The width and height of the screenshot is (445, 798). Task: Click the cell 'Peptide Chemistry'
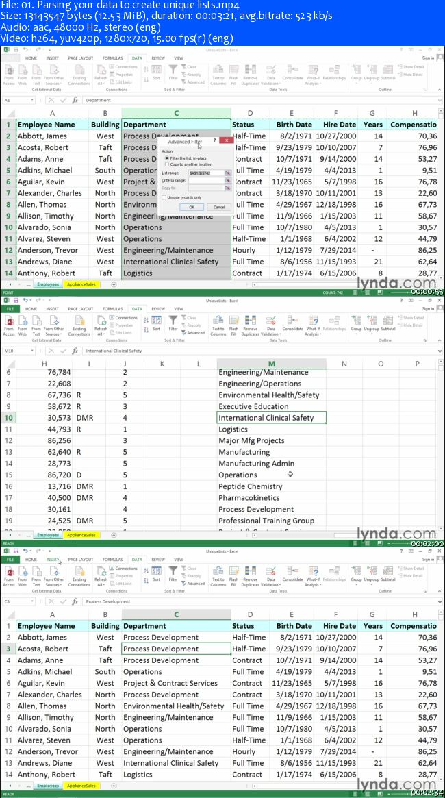pos(272,486)
